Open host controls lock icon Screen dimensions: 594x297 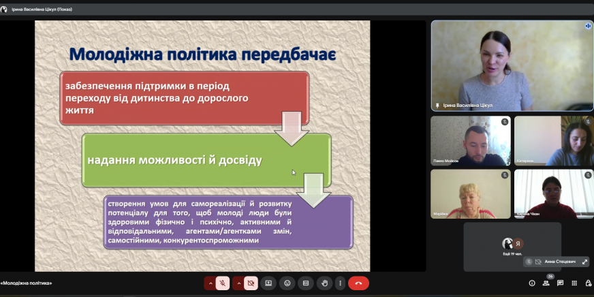tap(588, 283)
